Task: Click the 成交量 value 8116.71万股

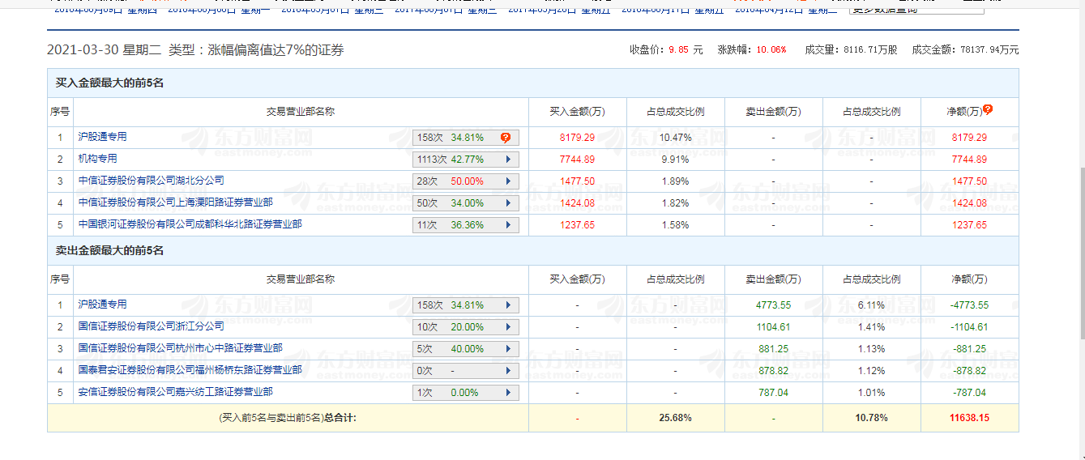Action: (x=870, y=49)
